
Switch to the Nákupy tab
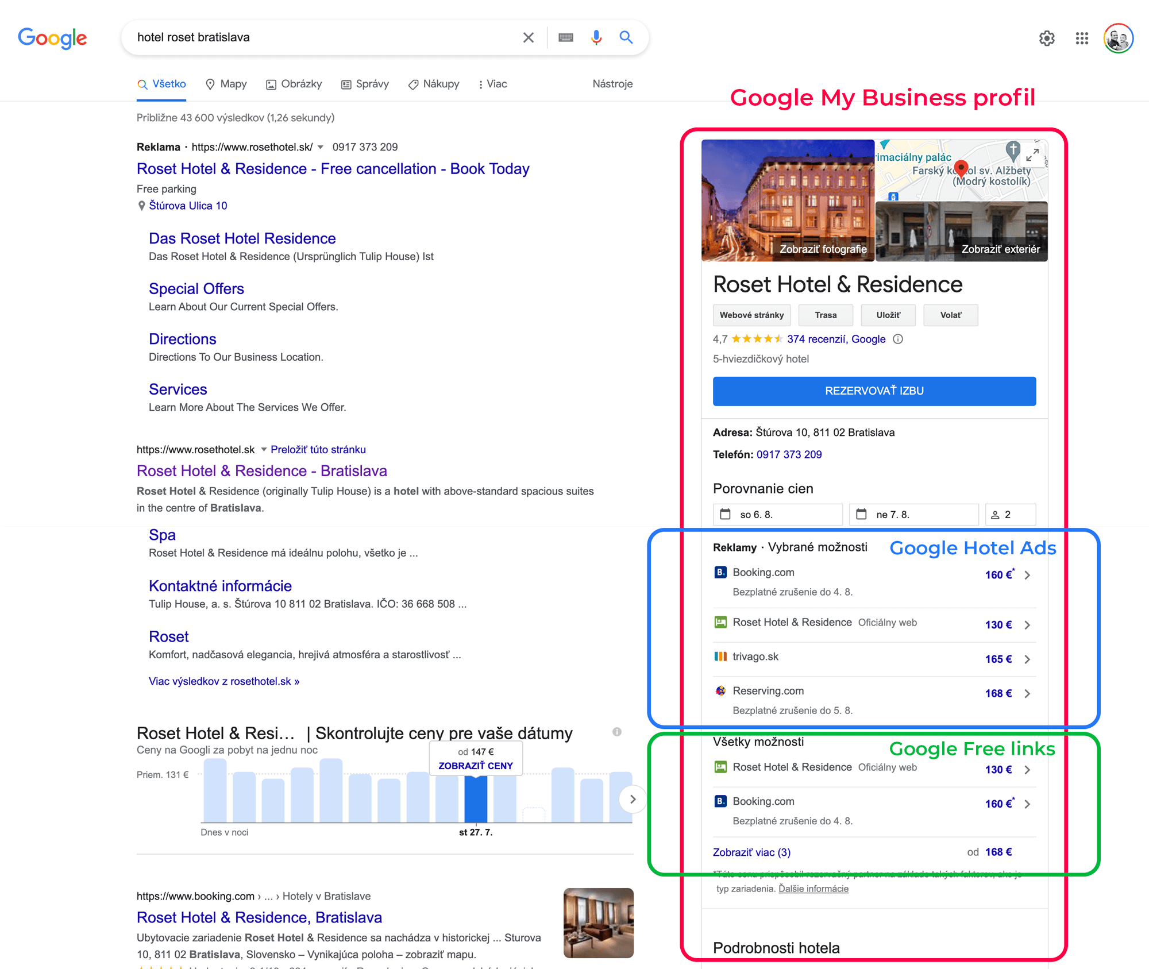point(434,84)
